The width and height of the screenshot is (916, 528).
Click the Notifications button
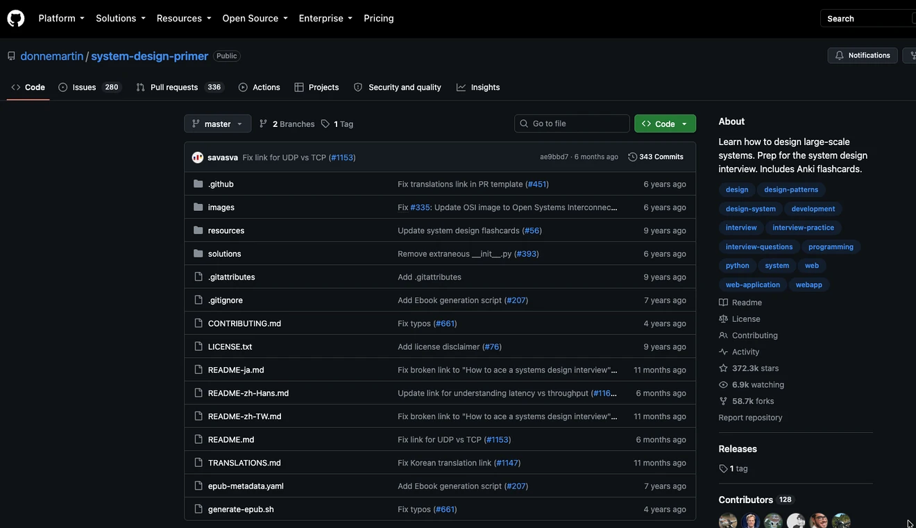pos(863,56)
